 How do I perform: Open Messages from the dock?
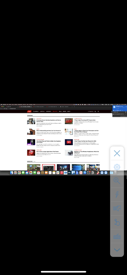coord(23,173)
